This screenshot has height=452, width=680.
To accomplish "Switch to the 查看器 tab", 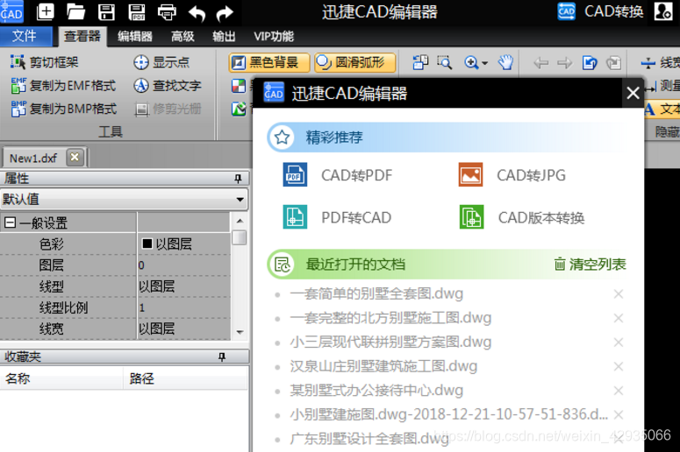I will [82, 37].
